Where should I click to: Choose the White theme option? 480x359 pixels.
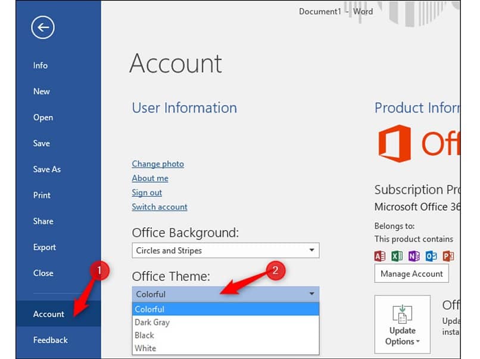coord(226,348)
